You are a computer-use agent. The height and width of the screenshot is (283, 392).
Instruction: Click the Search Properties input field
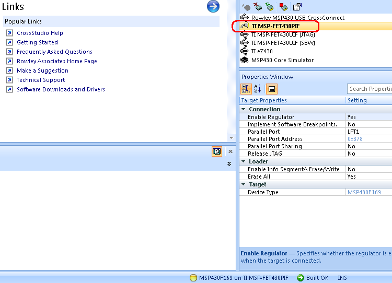click(370, 89)
